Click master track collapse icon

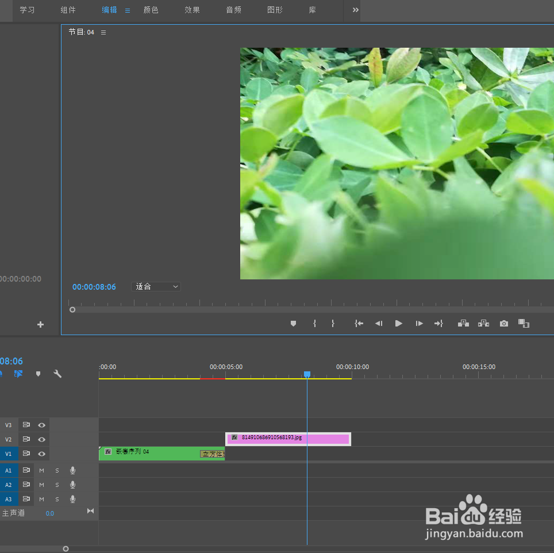[90, 510]
